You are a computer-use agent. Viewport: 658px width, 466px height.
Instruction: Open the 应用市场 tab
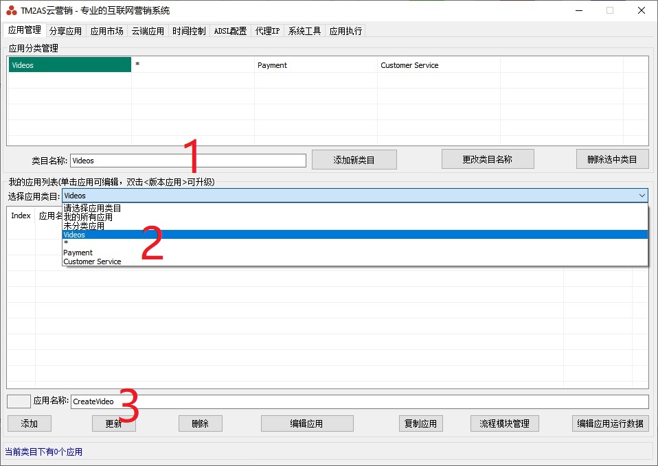(106, 30)
